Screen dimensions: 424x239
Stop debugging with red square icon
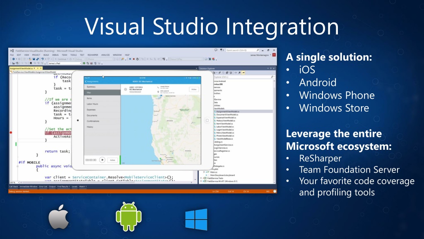(x=134, y=59)
